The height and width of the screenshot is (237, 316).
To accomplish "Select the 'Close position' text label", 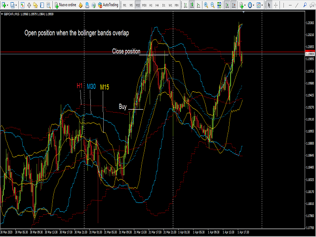I will pyautogui.click(x=126, y=51).
